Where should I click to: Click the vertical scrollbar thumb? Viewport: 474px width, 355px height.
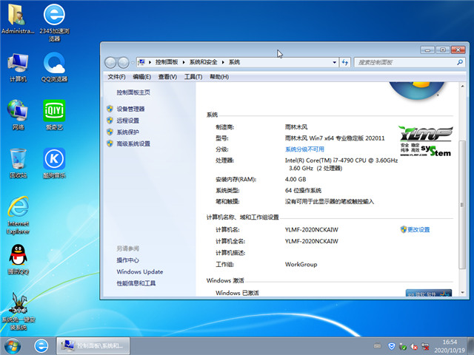pyautogui.click(x=462, y=204)
